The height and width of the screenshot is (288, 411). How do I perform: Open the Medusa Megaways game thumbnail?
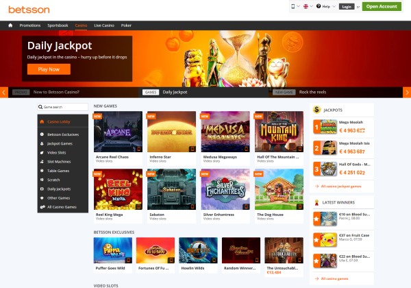coord(225,132)
